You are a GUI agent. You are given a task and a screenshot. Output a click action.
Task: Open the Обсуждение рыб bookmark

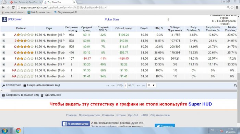[66, 12]
